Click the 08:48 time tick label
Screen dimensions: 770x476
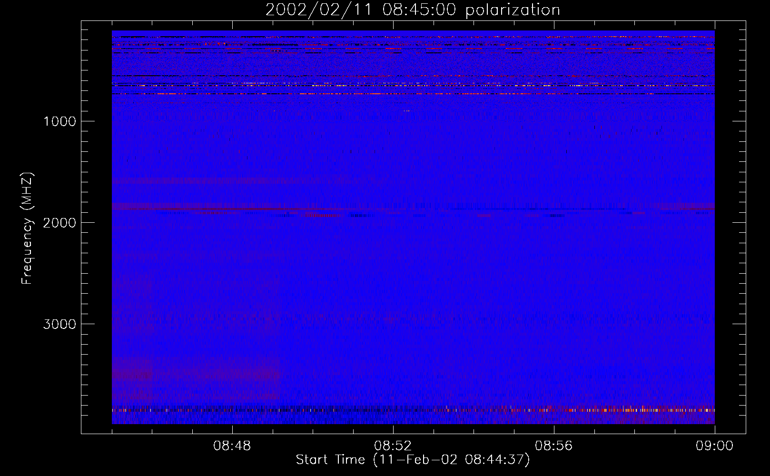point(232,446)
